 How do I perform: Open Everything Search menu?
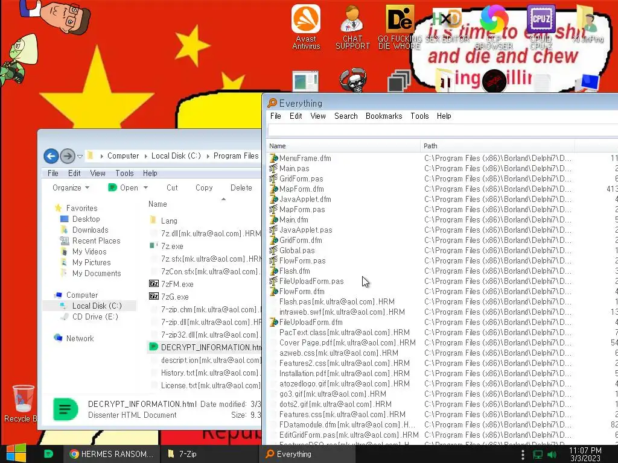coord(346,116)
